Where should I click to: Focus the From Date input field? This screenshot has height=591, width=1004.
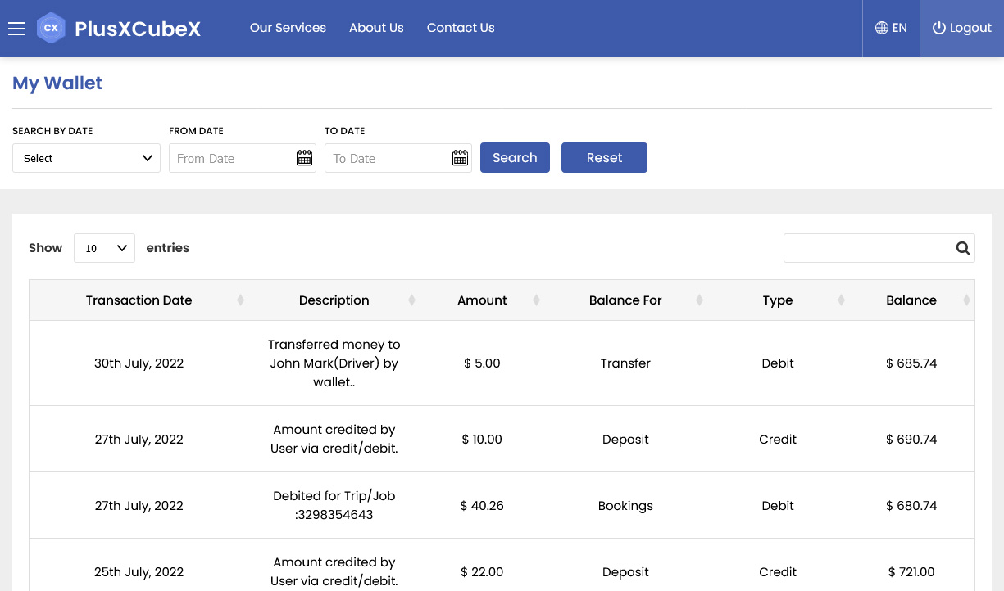(x=233, y=158)
